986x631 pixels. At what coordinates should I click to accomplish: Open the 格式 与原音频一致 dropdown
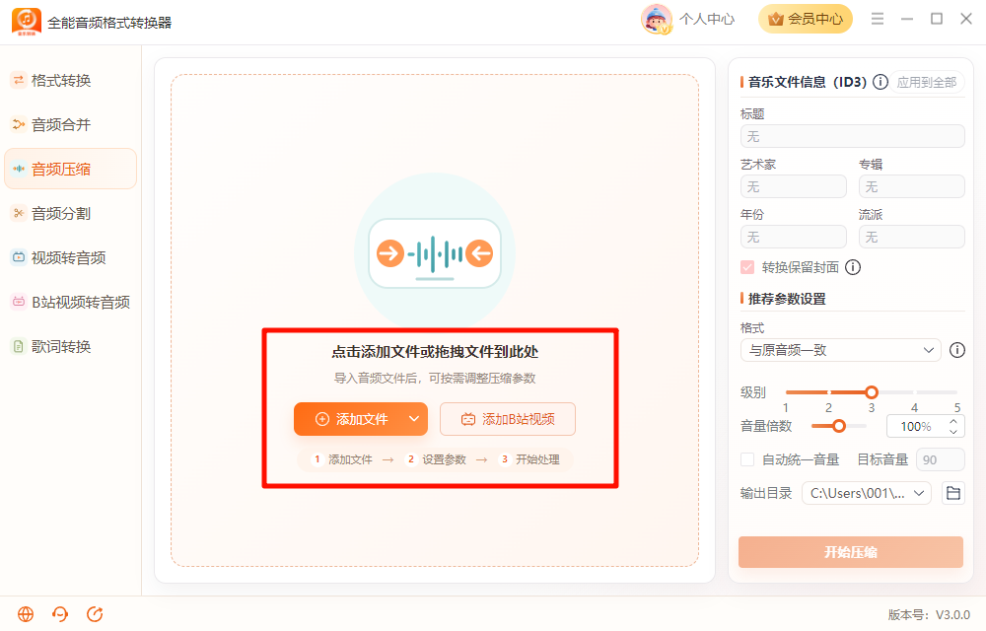coord(841,350)
